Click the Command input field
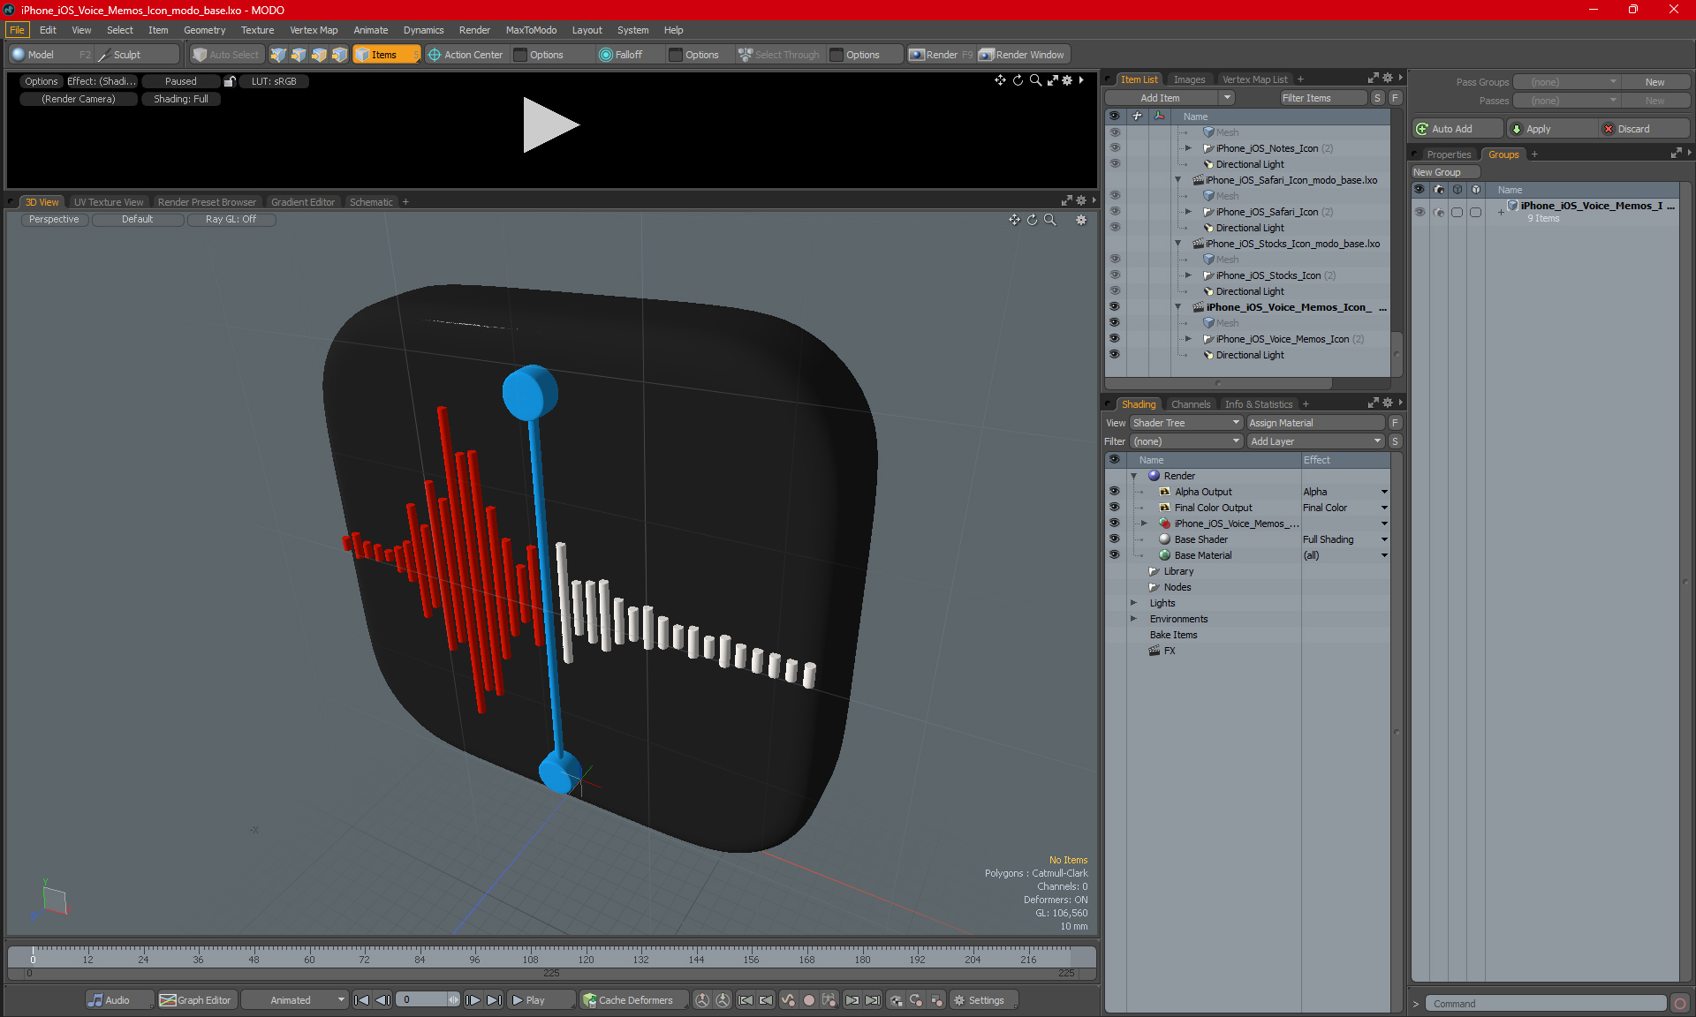Image resolution: width=1696 pixels, height=1017 pixels. (x=1545, y=1004)
